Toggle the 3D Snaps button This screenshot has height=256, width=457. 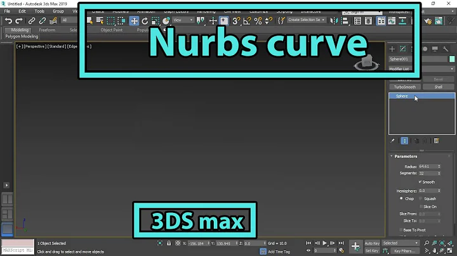[236, 21]
